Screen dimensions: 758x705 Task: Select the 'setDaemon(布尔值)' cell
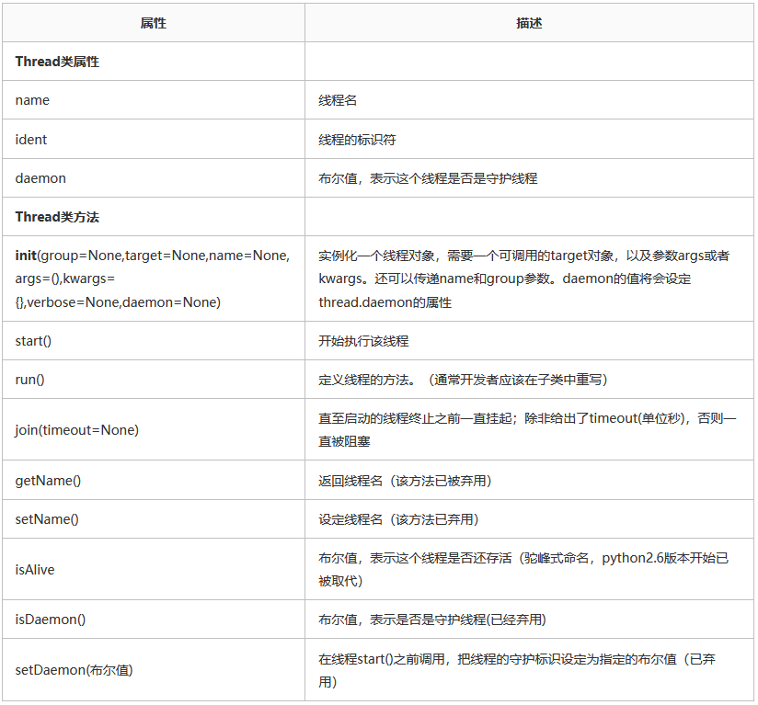(x=154, y=670)
